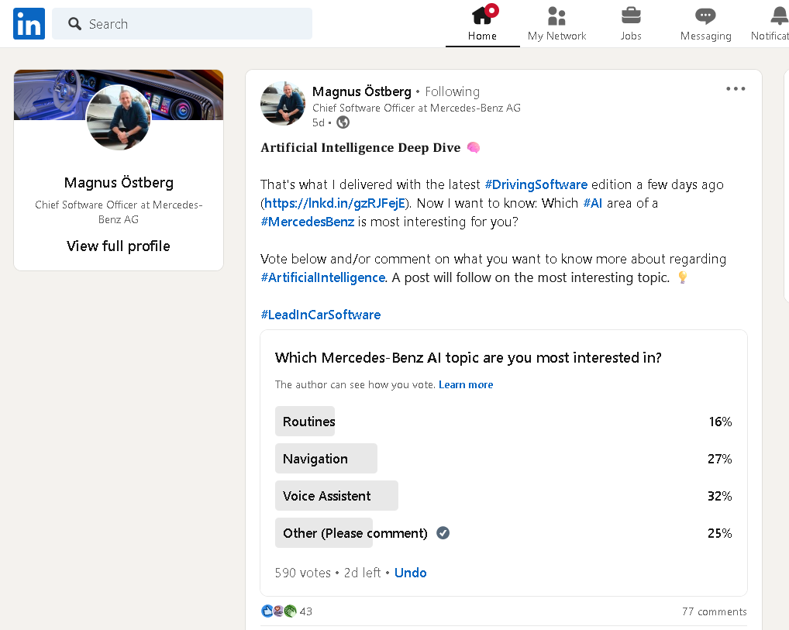This screenshot has height=630, width=789.
Task: Click View full profile
Action: click(119, 246)
